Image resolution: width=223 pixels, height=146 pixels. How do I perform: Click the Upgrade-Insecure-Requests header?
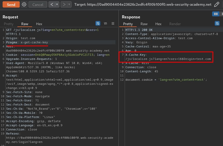31,59
